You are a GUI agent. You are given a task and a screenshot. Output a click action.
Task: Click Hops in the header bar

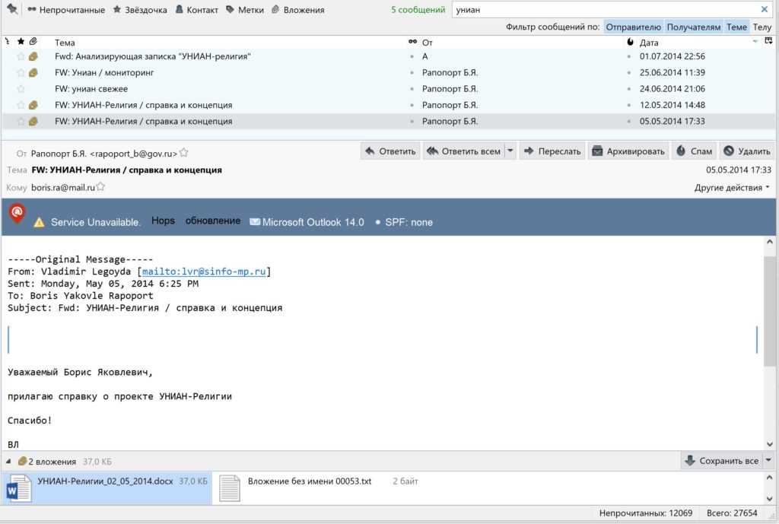point(163,221)
